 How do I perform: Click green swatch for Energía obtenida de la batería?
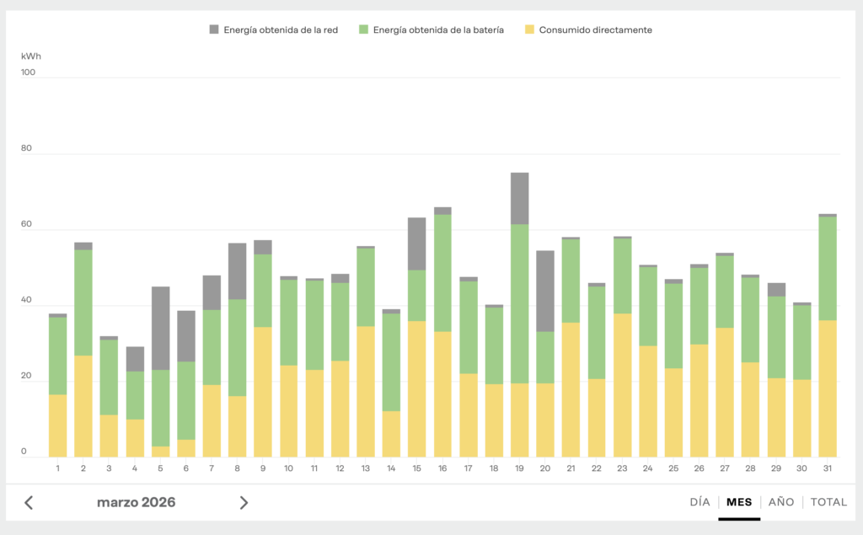pyautogui.click(x=364, y=30)
